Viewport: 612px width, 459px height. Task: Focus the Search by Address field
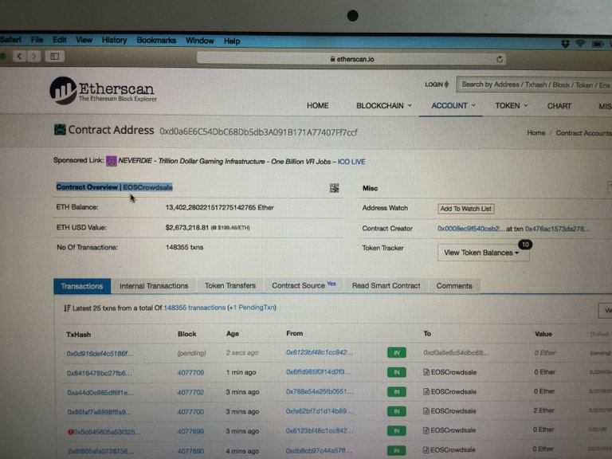point(534,84)
